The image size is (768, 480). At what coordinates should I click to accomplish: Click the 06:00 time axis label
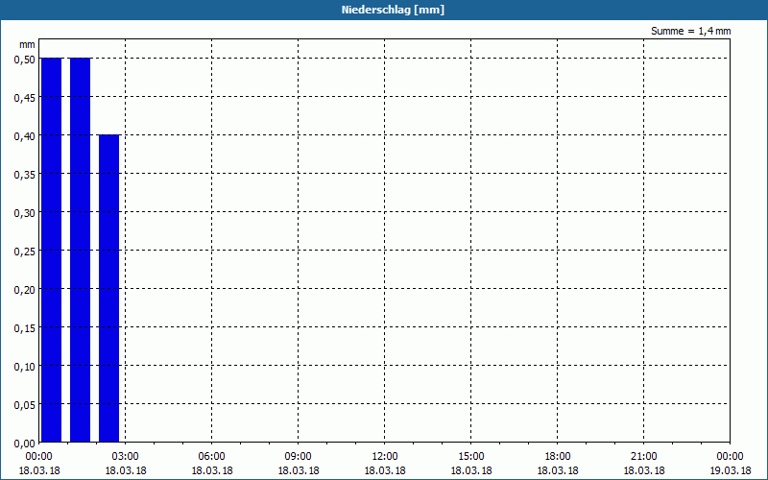[211, 457]
